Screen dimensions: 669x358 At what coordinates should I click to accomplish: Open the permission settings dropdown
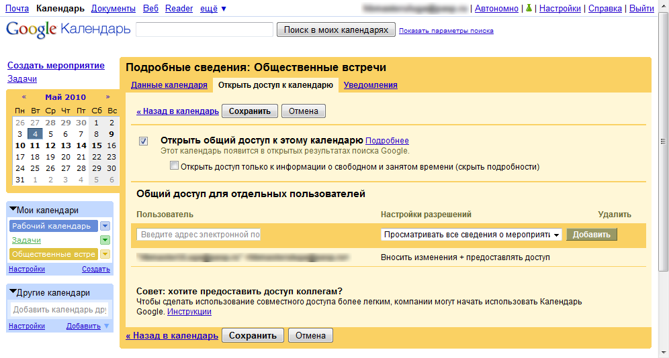click(472, 235)
